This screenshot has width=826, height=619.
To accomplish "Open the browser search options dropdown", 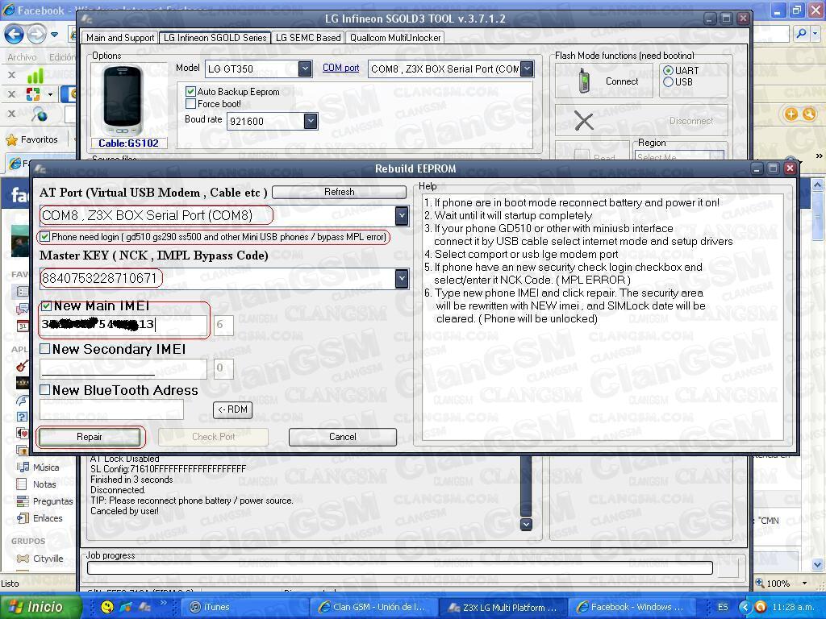I will (x=816, y=34).
